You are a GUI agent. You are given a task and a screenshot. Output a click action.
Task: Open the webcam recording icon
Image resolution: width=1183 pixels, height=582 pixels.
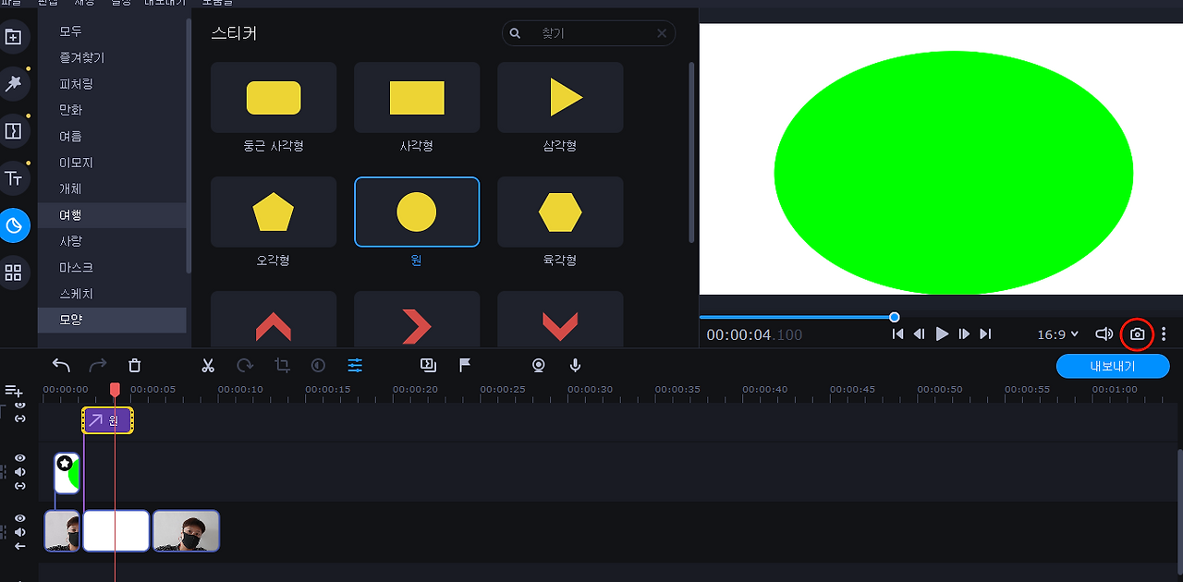[539, 366]
